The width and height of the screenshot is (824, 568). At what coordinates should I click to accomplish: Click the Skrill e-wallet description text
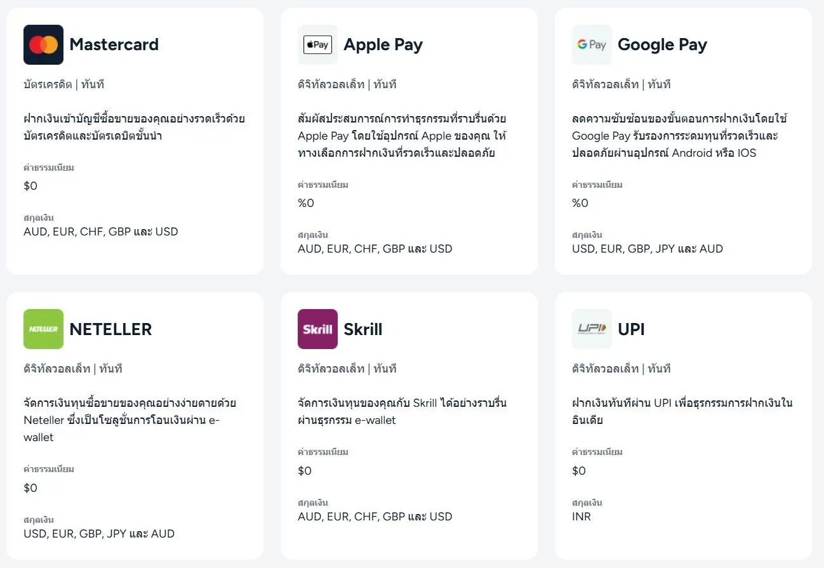point(402,411)
